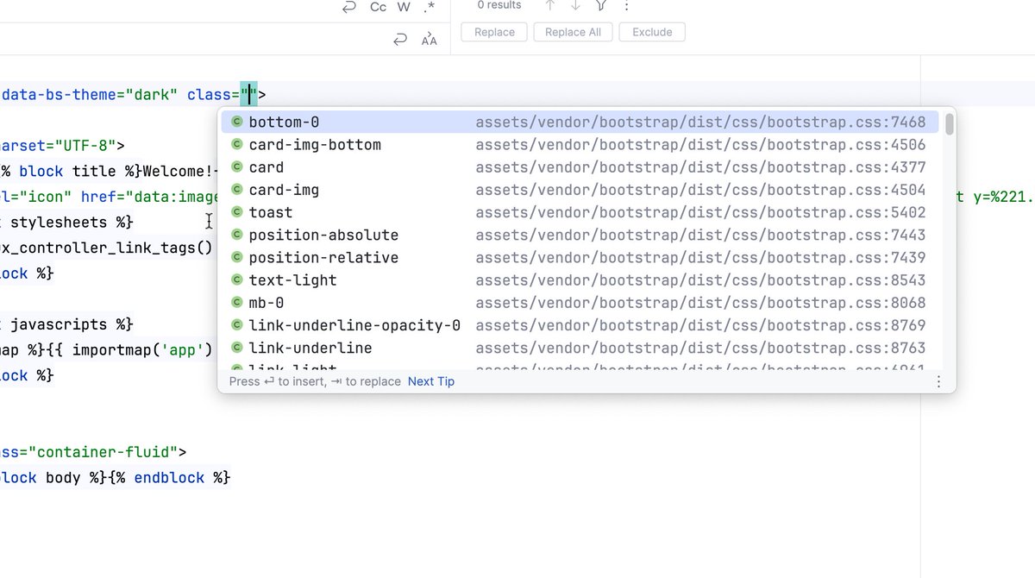Pick position-absolute from completion list

(x=581, y=235)
